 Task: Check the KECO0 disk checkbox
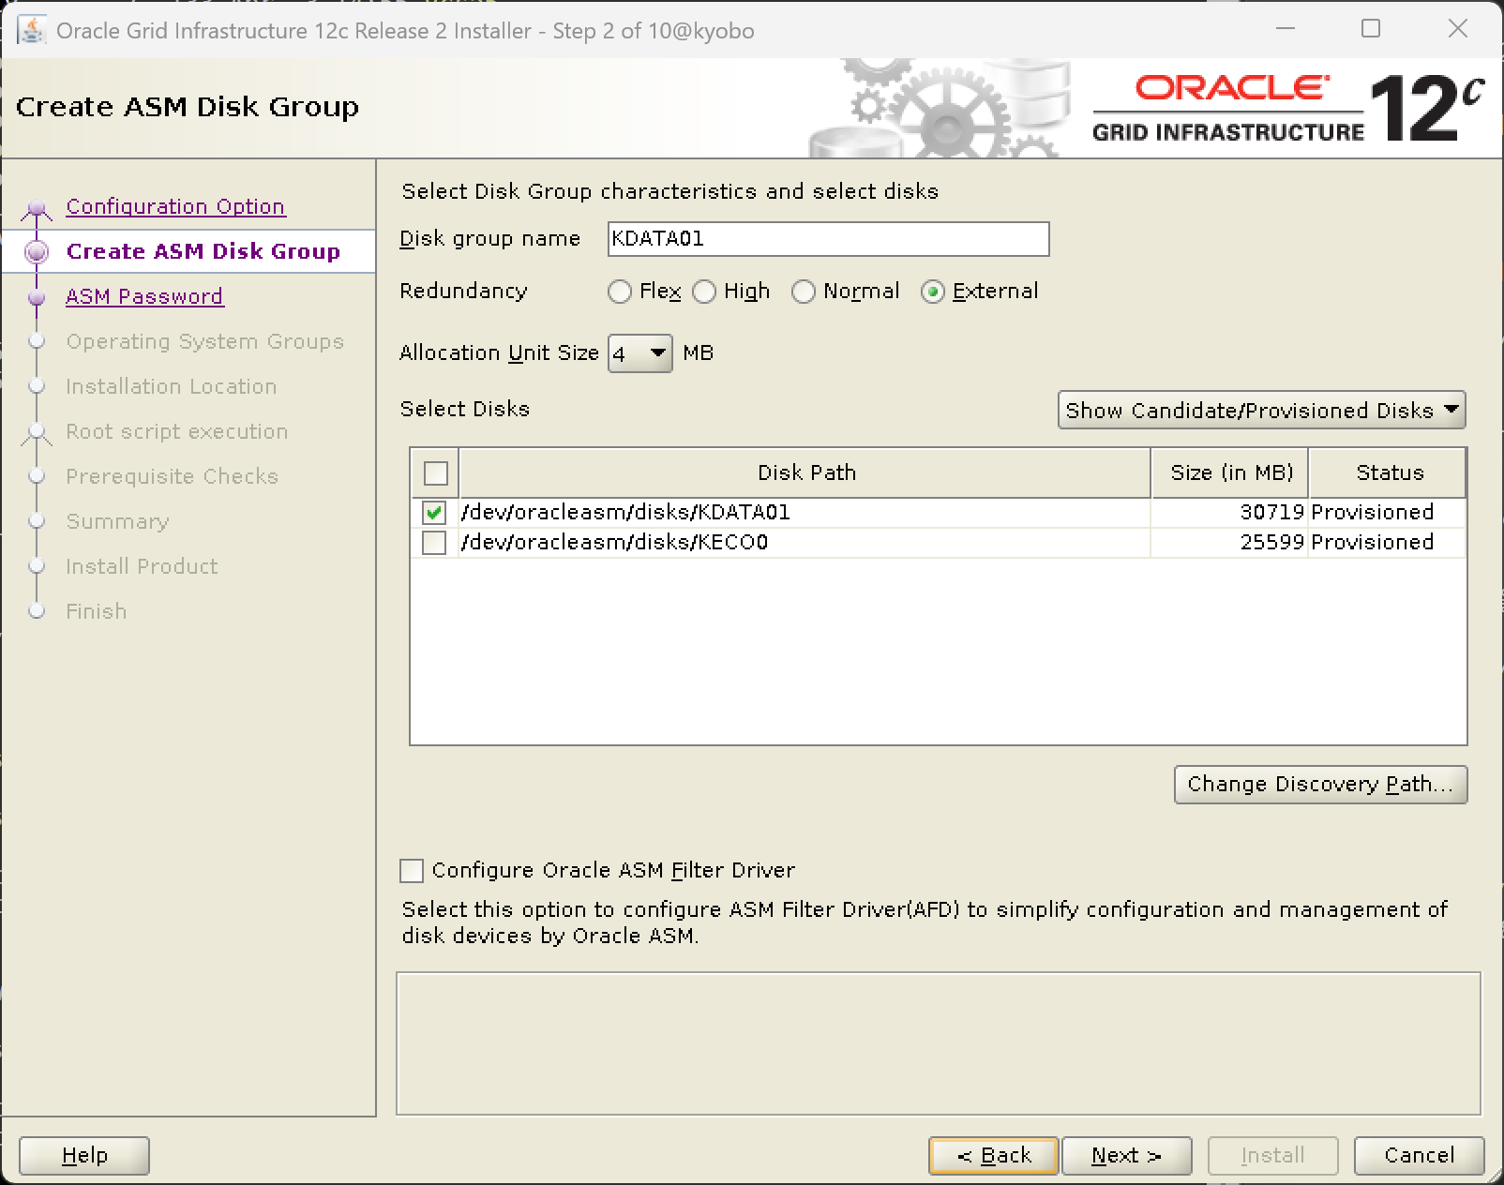[434, 542]
